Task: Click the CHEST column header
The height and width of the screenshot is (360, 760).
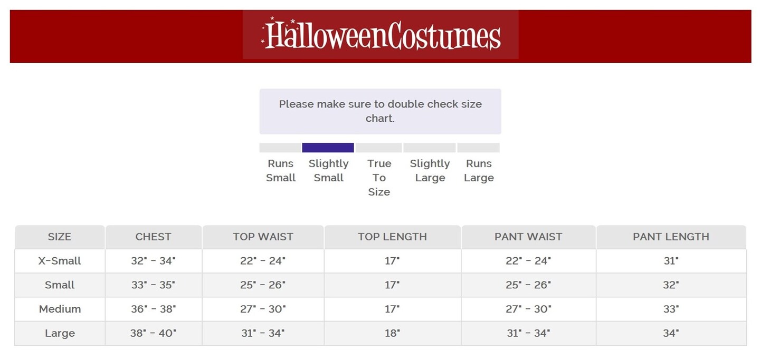Action: point(153,237)
